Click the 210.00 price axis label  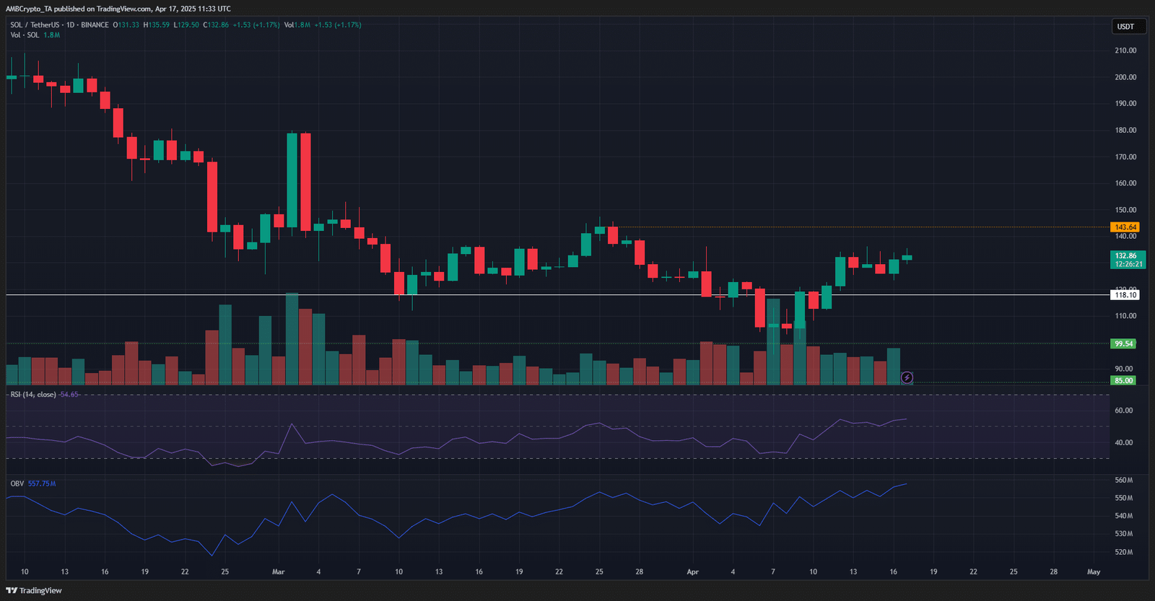1125,51
